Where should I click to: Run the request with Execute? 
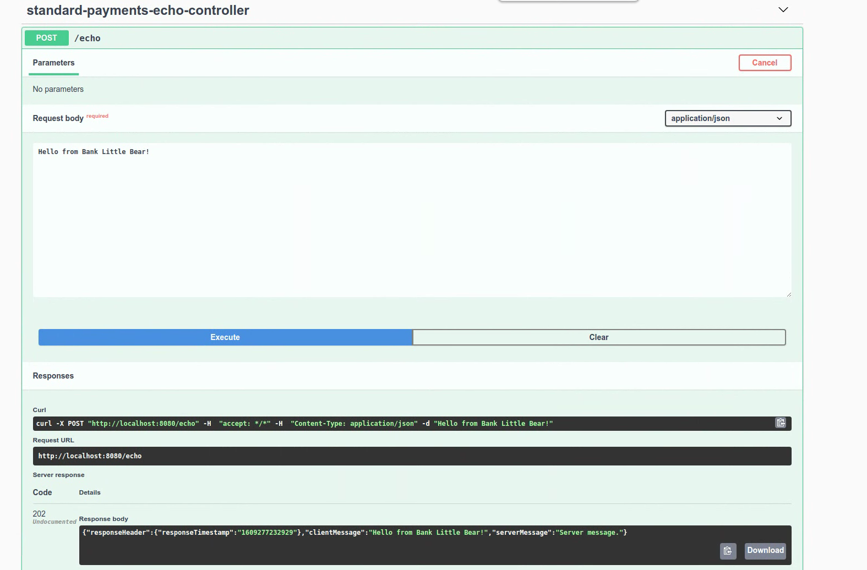coord(225,337)
